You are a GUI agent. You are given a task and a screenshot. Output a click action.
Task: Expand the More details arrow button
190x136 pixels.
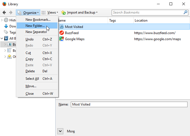(x=61, y=131)
